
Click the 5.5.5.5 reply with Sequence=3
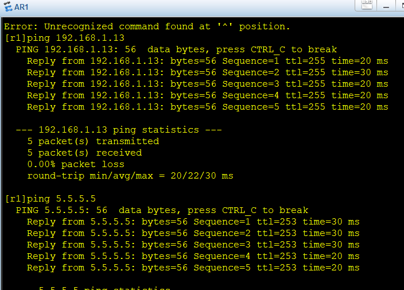(193, 245)
